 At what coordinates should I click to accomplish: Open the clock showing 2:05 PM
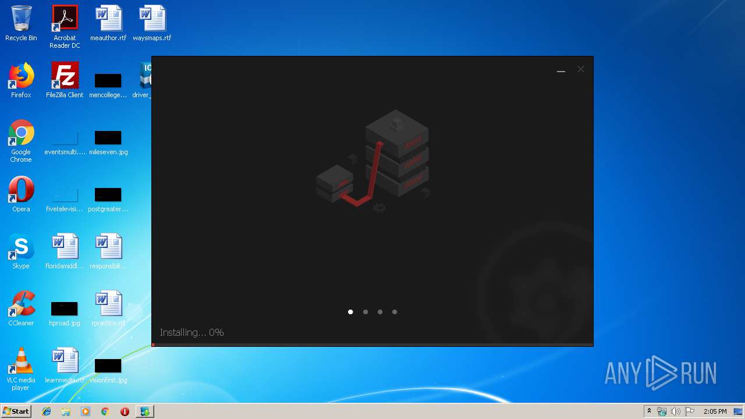[715, 411]
